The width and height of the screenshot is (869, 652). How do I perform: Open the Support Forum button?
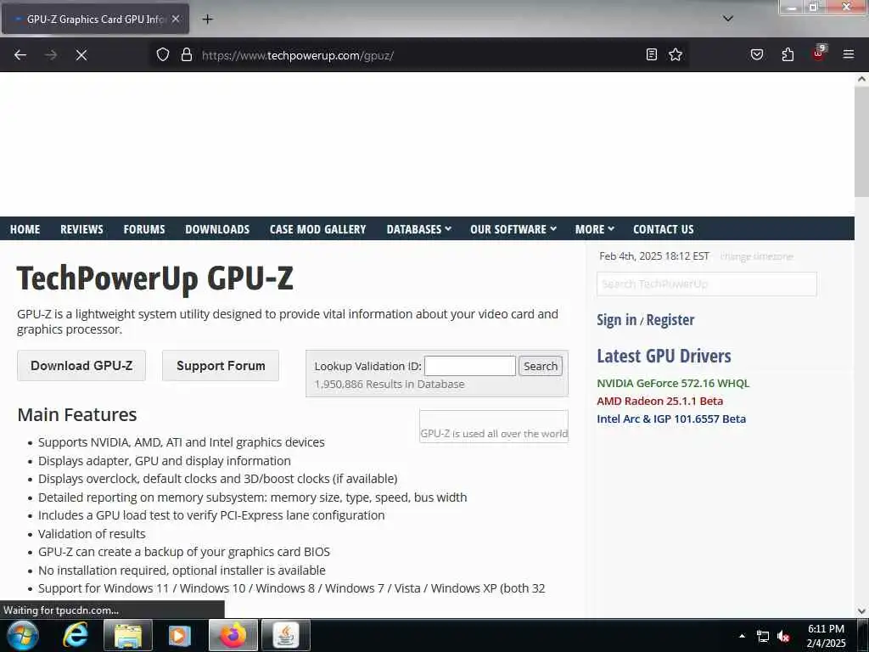pyautogui.click(x=221, y=366)
